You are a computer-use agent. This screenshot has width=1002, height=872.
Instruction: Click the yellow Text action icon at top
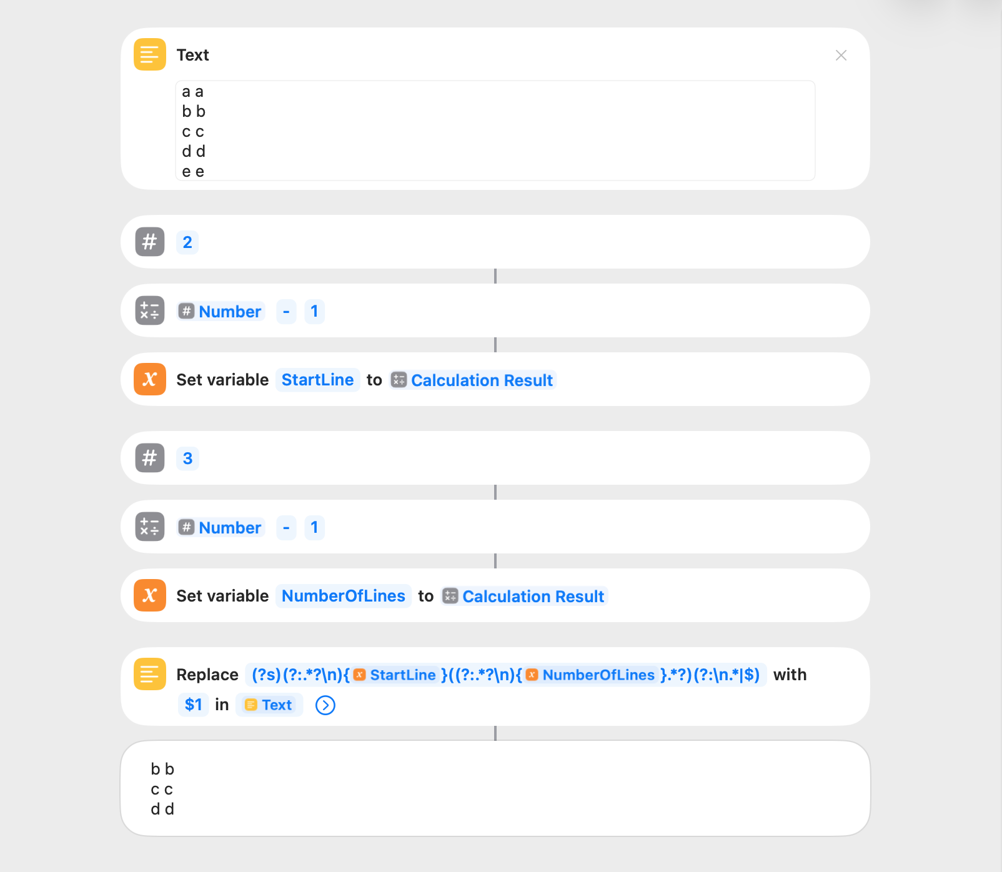(150, 54)
